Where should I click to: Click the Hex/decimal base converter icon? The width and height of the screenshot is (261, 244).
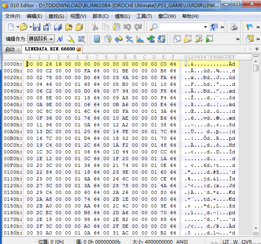pyautogui.click(x=162, y=39)
